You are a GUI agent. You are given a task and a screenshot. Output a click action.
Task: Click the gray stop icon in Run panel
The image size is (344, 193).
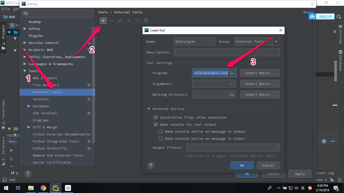[11, 159]
